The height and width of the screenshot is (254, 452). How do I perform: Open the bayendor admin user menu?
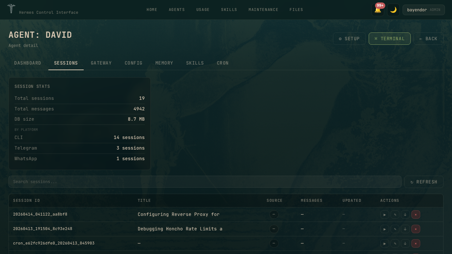pyautogui.click(x=423, y=10)
